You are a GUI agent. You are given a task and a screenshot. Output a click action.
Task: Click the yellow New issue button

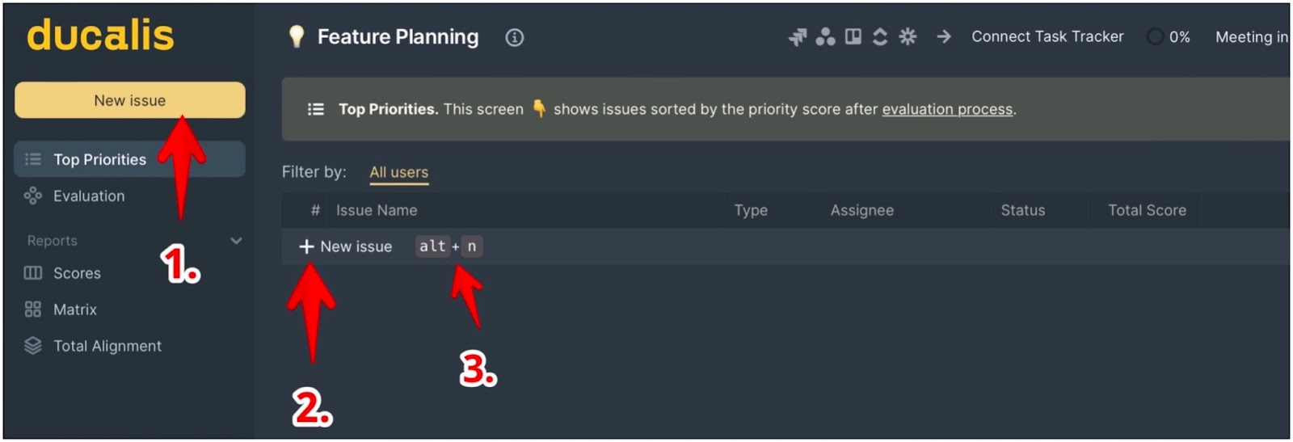(130, 100)
